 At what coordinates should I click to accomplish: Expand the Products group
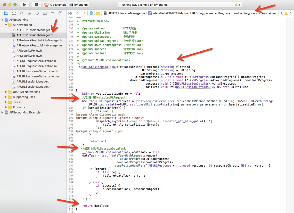click(x=6, y=107)
